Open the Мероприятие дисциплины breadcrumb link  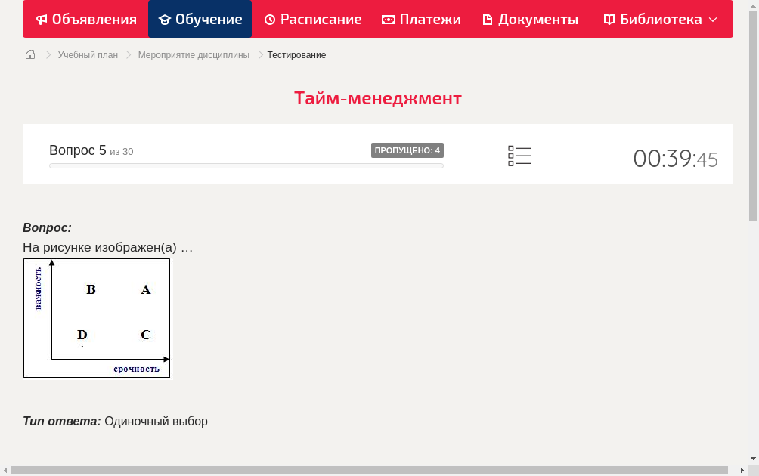194,54
